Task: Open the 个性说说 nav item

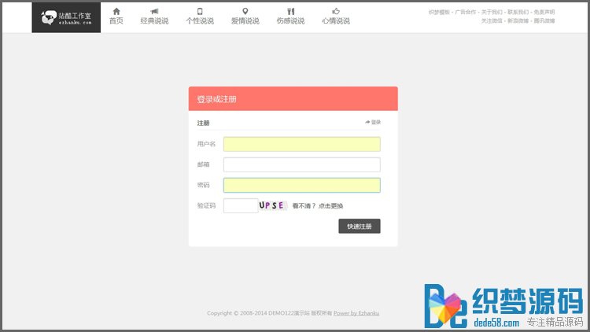Action: click(x=200, y=17)
